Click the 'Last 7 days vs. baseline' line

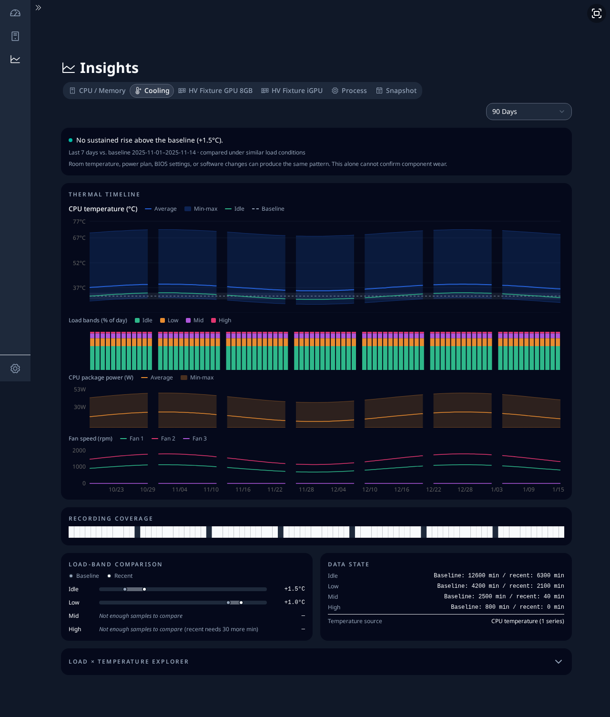pos(187,153)
